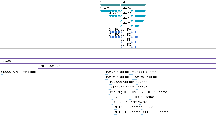Select the Slh gene span bar

click(x=110, y=5)
